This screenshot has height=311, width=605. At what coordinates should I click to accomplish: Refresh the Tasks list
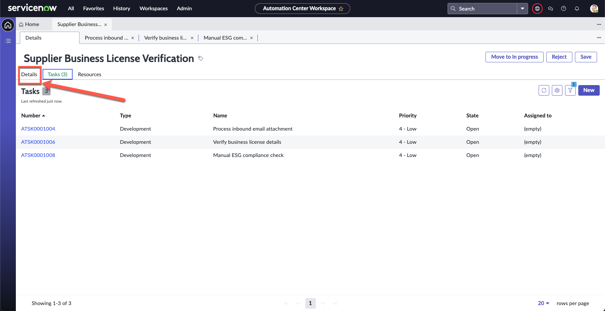point(544,90)
